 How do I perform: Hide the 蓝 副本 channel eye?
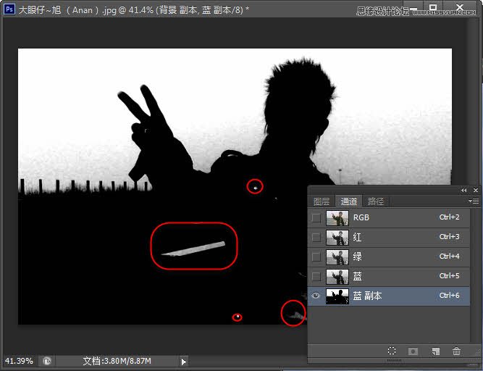(316, 296)
